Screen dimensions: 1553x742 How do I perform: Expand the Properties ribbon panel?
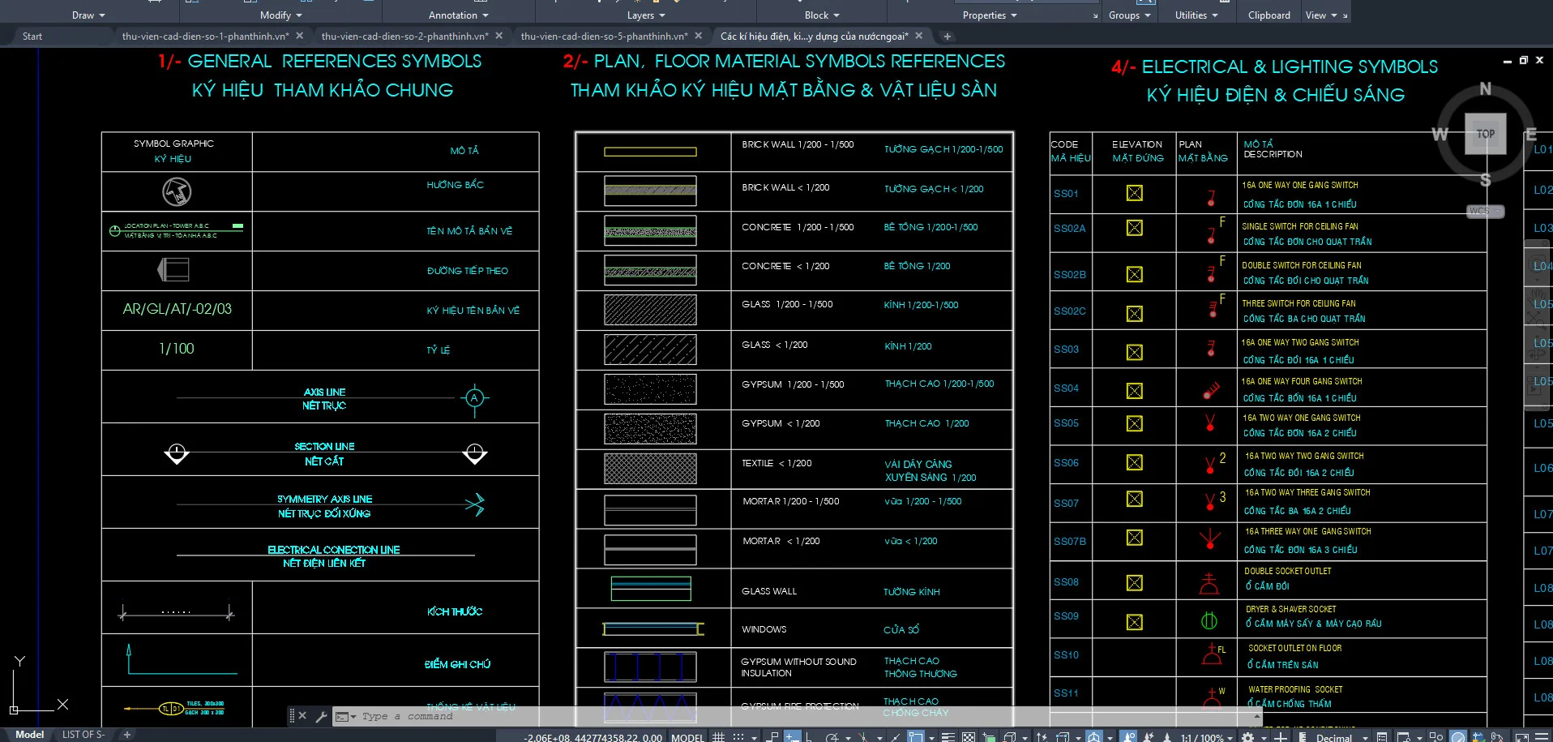coord(990,15)
